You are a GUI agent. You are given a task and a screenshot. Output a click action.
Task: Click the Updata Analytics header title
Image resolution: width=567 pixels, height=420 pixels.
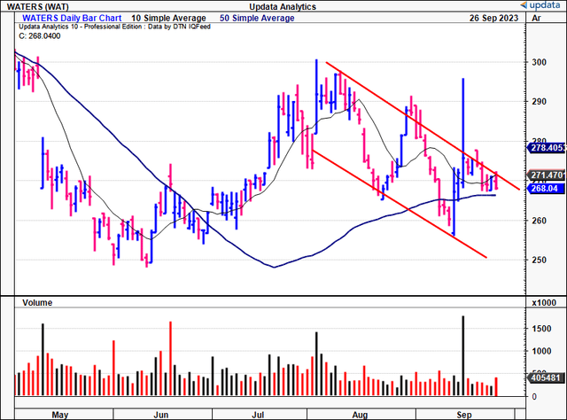(283, 6)
